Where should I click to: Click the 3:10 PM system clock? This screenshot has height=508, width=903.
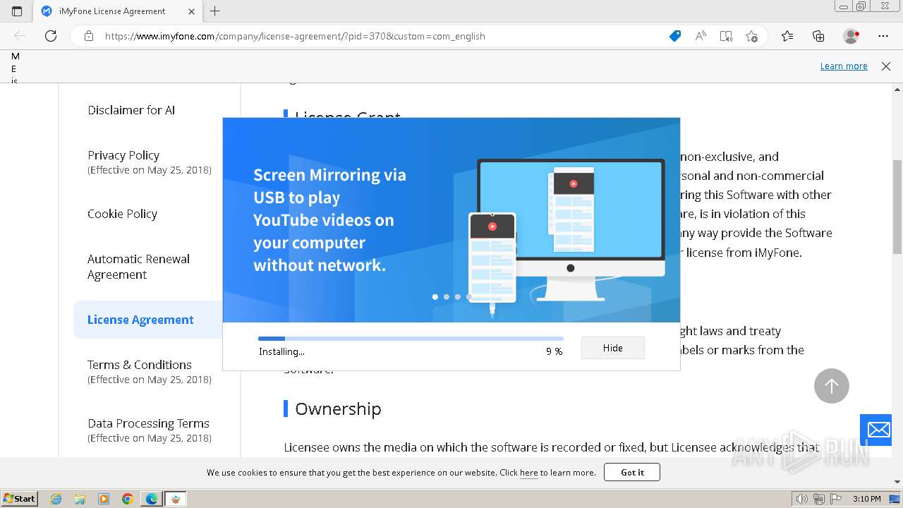(x=866, y=499)
